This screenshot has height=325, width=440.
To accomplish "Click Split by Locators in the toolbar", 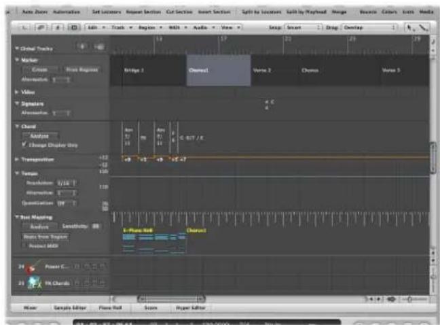I will 261,12.
